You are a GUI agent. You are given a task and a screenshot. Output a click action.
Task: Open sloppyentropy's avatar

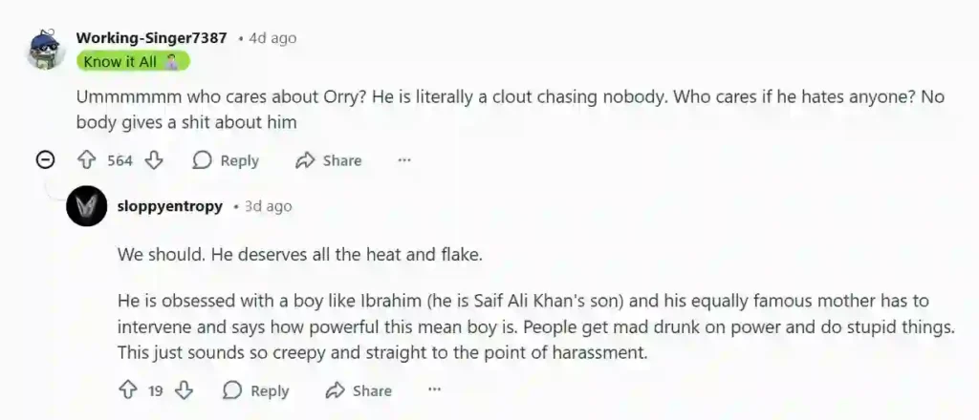[87, 206]
